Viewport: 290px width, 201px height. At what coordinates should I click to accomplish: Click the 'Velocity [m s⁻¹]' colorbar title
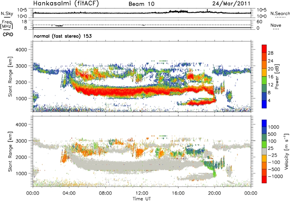(x=286, y=151)
